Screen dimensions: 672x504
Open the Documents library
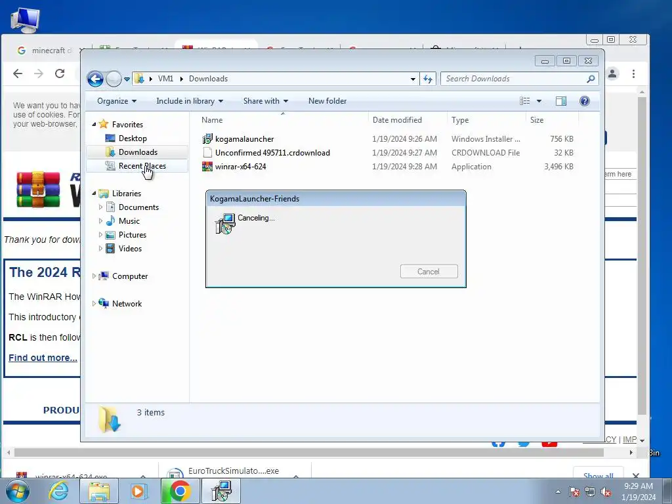pos(138,207)
